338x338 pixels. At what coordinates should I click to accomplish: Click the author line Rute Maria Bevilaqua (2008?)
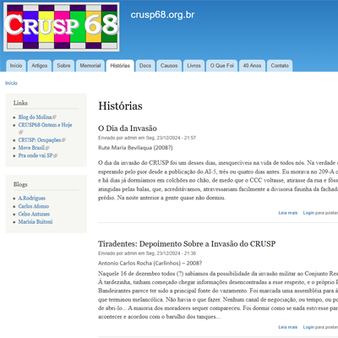[x=135, y=148]
